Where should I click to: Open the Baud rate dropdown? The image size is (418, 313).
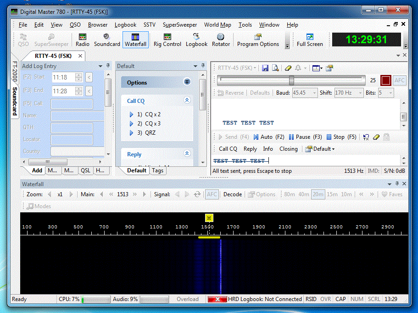click(x=314, y=93)
